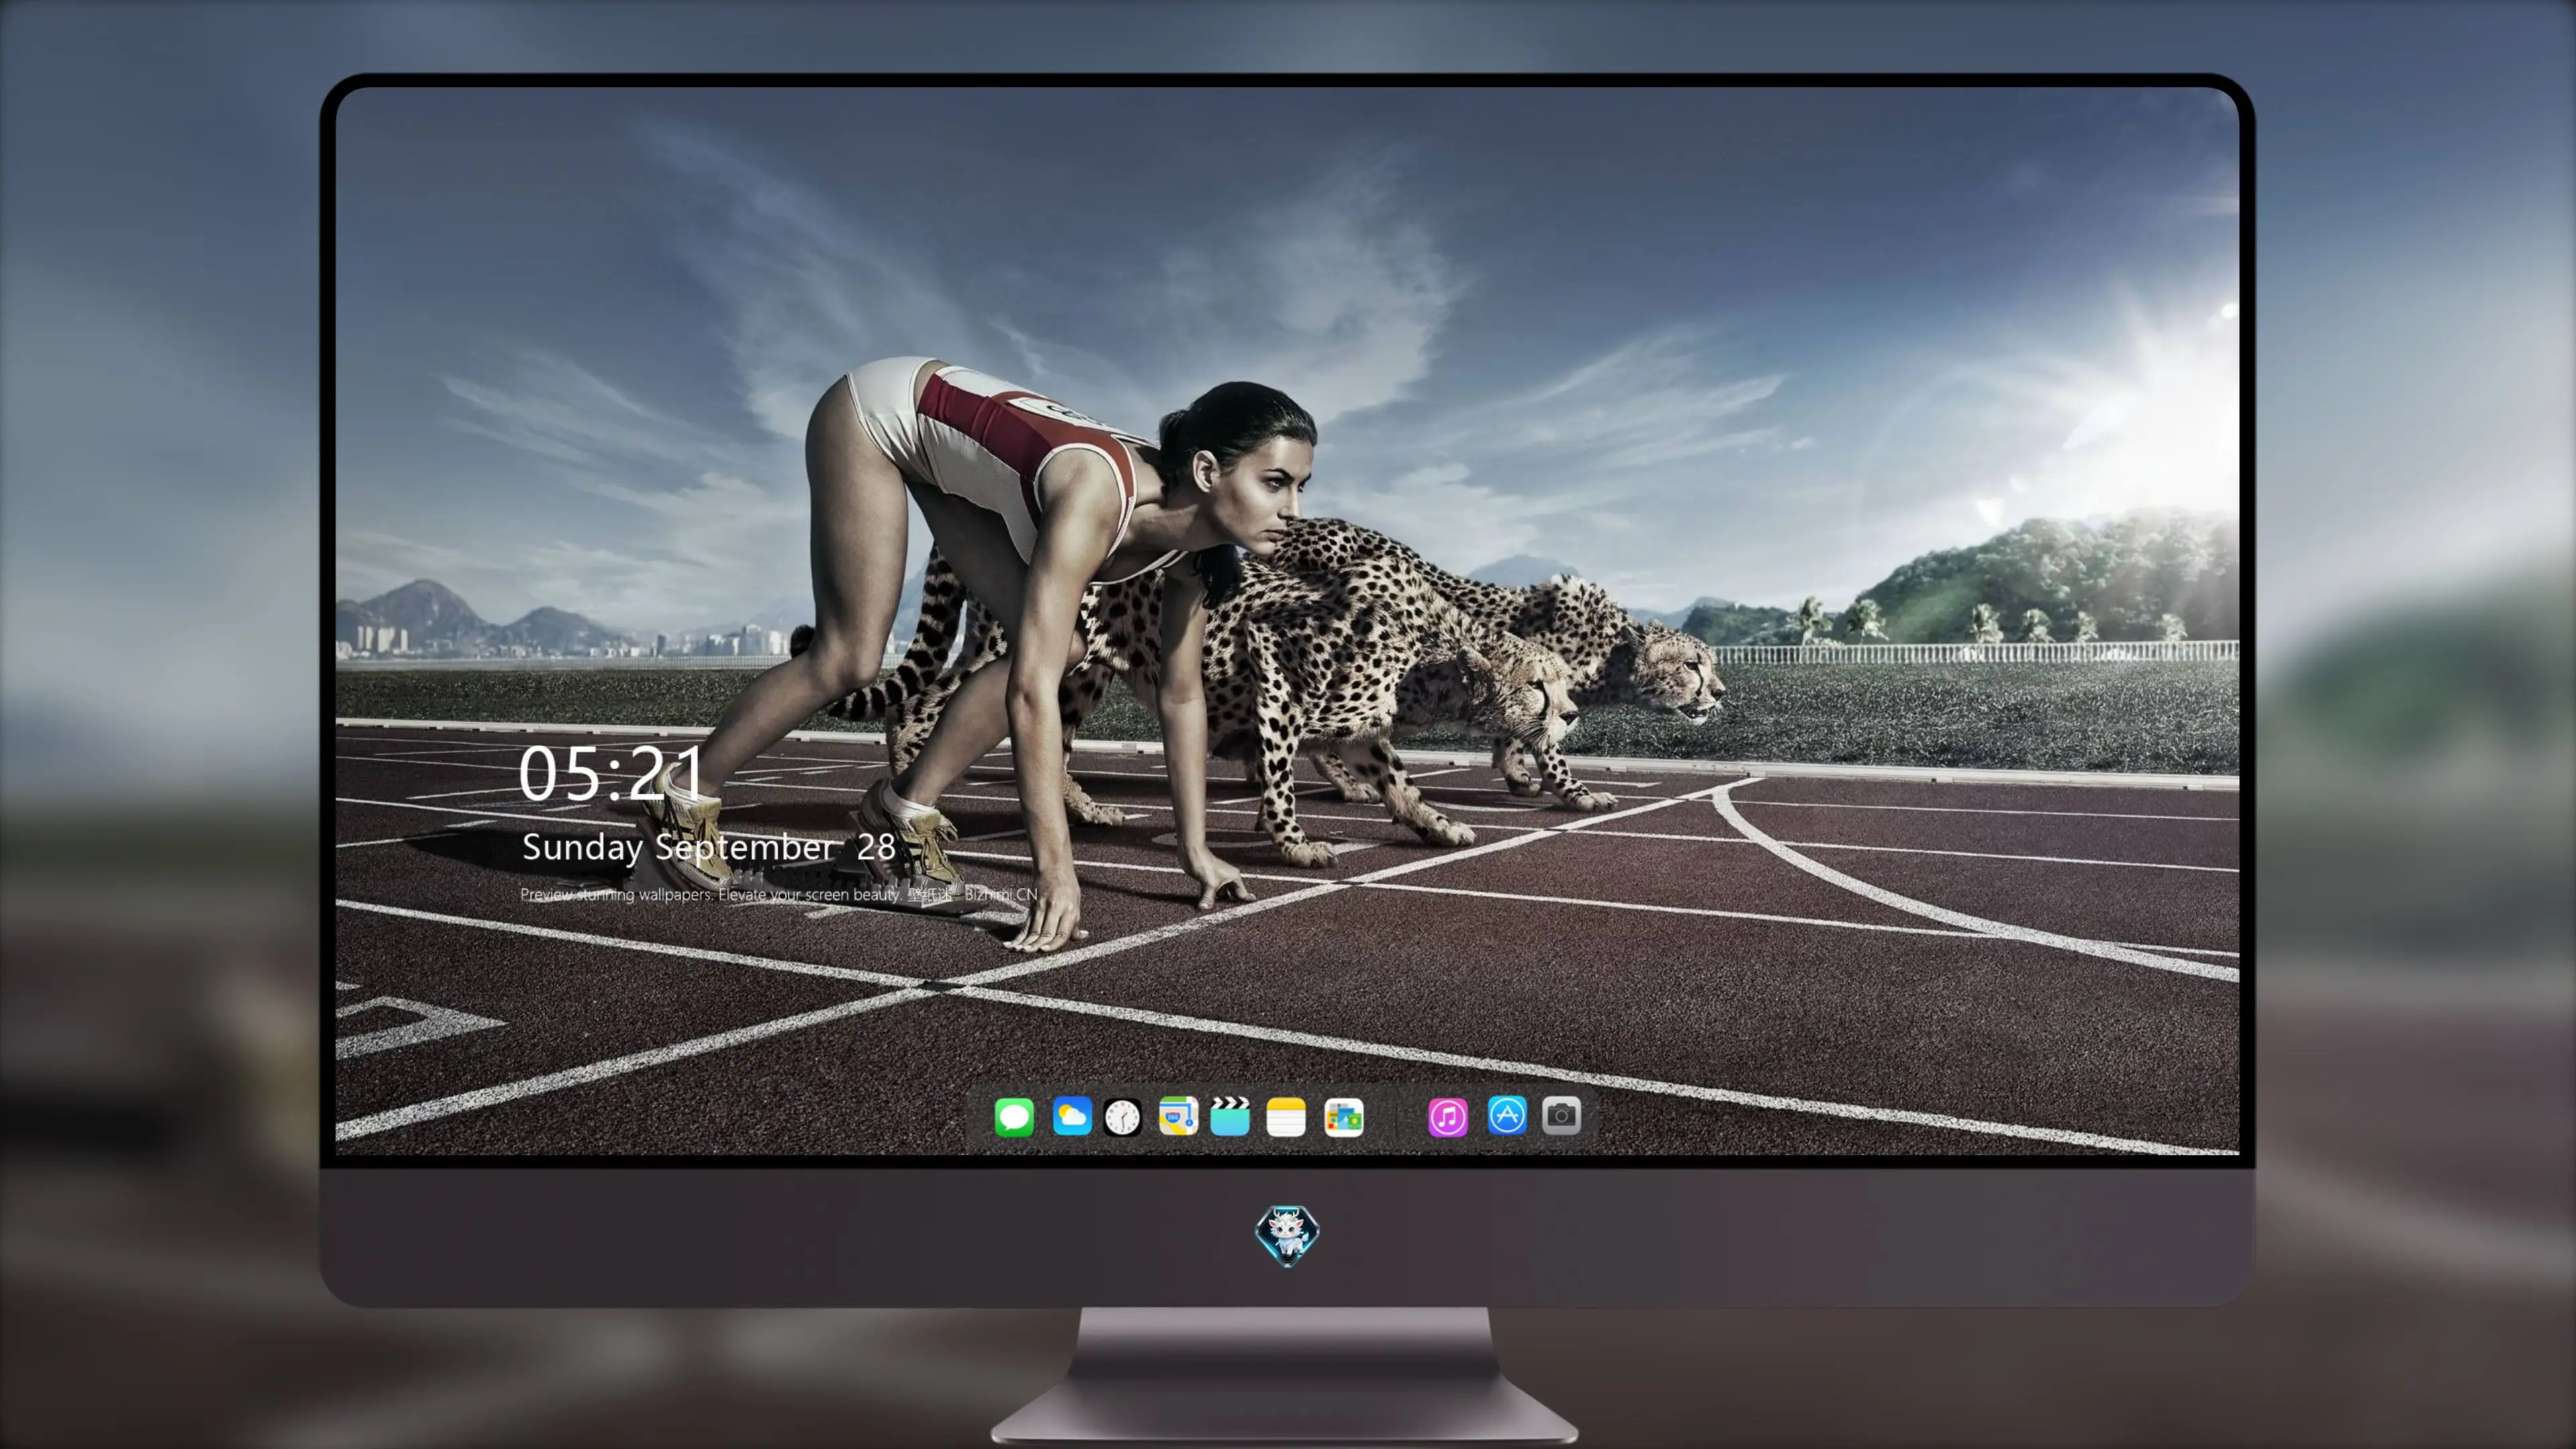2576x1449 pixels.
Task: Open the Weather app icon
Action: click(x=1071, y=1116)
